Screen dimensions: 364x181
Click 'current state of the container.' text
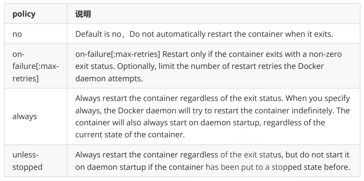[x=130, y=135]
